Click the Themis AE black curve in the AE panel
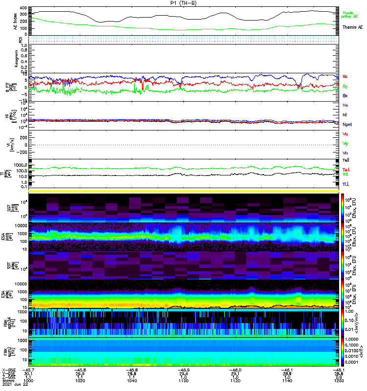Image resolution: width=367 pixels, height=391 pixels. 183,18
